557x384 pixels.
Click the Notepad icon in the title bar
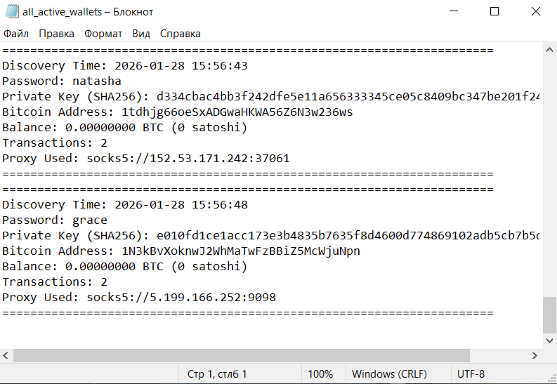coord(11,12)
